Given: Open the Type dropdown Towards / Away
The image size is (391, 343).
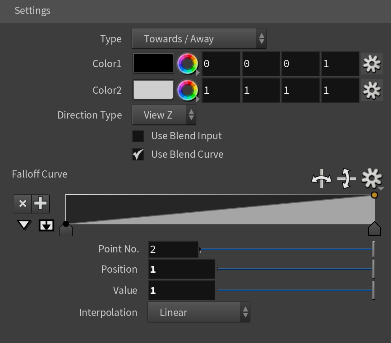Looking at the screenshot, I should coord(199,39).
